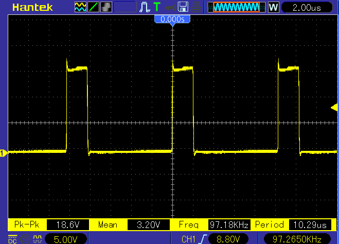This screenshot has height=244, width=339.
Task: Click the green T trigger status icon
Action: click(x=156, y=7)
